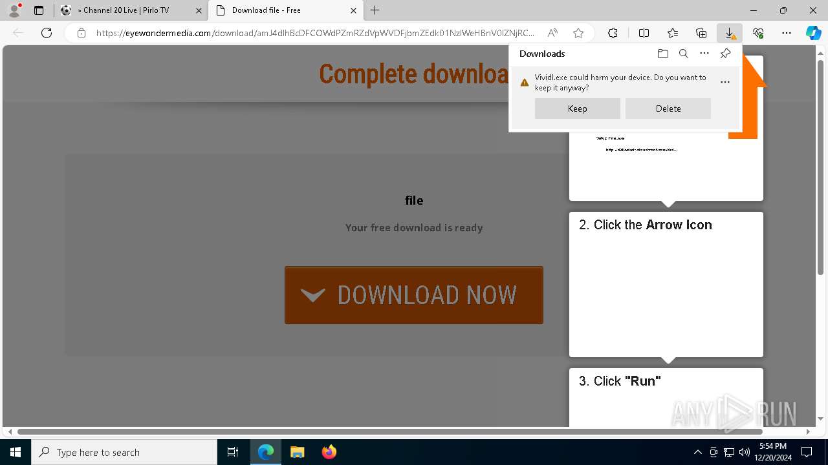Click the DOWNLOAD NOW button
This screenshot has width=828, height=465.
[x=414, y=295]
